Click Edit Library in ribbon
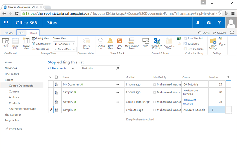 point(192,44)
